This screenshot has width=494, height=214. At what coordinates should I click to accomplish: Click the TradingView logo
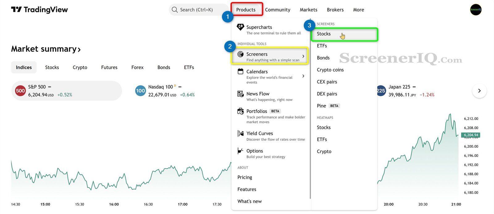tap(40, 10)
